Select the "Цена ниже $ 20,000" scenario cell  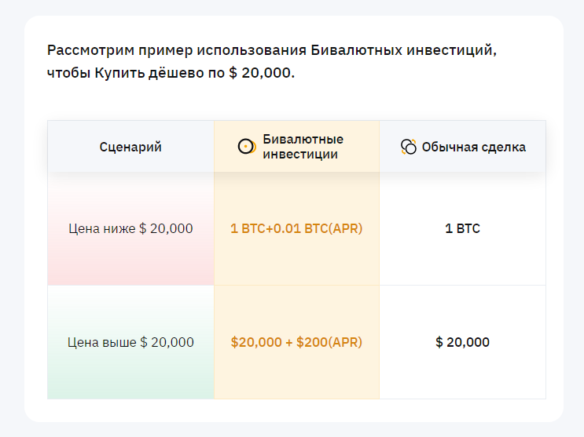[130, 229]
